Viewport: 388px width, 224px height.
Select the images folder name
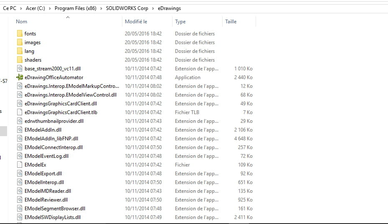(33, 42)
